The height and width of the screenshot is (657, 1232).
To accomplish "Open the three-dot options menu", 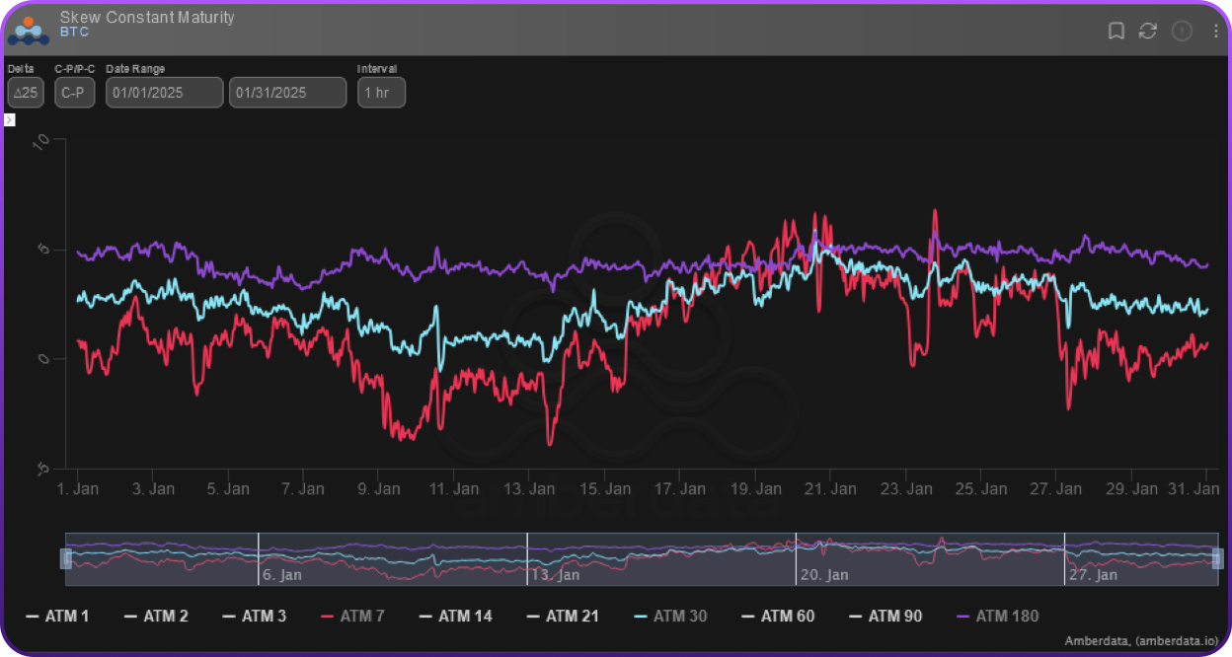I will point(1215,31).
